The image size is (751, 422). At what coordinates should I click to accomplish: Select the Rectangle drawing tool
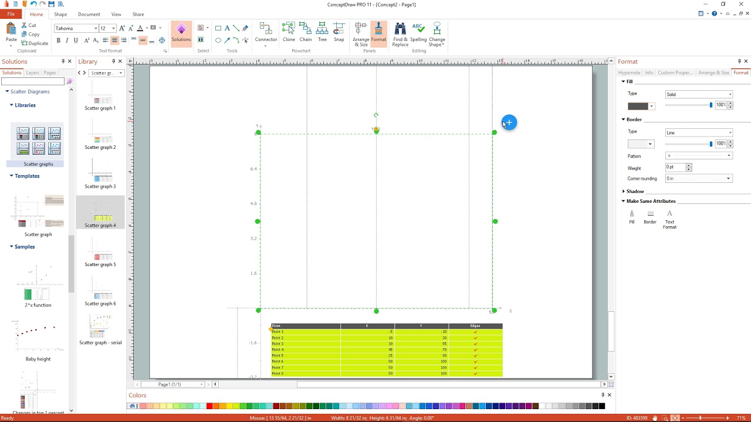[218, 28]
